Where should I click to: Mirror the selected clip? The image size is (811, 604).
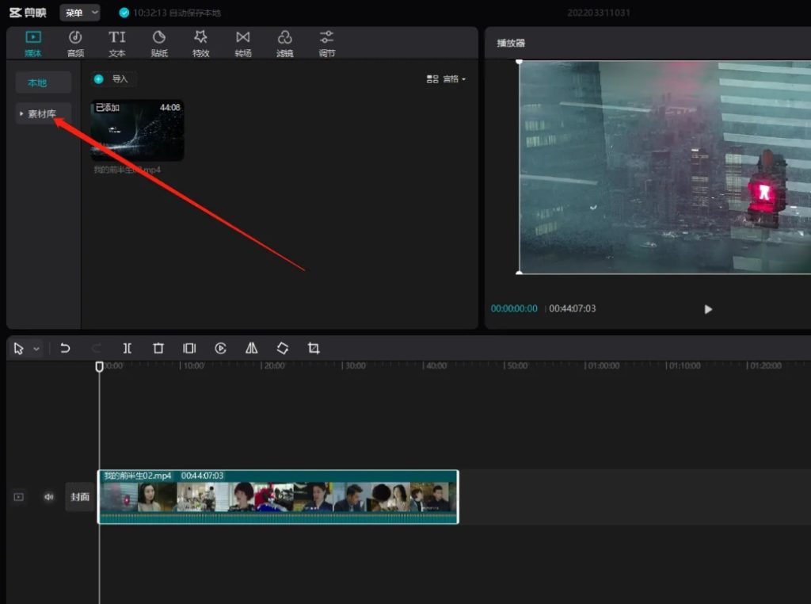251,348
